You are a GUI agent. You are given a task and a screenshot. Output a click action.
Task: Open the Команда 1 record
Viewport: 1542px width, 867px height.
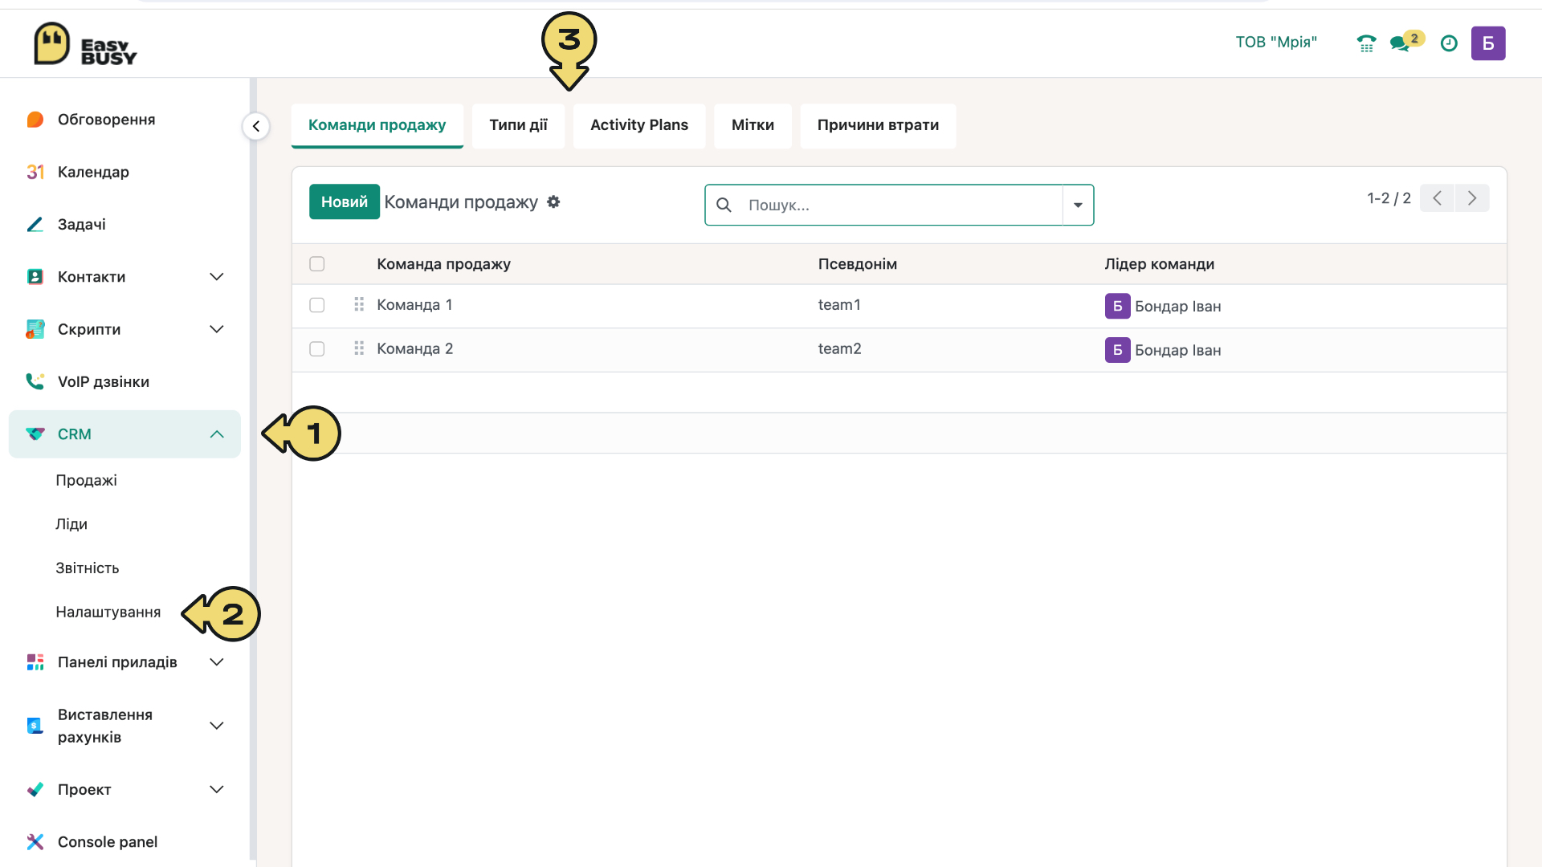(x=414, y=305)
